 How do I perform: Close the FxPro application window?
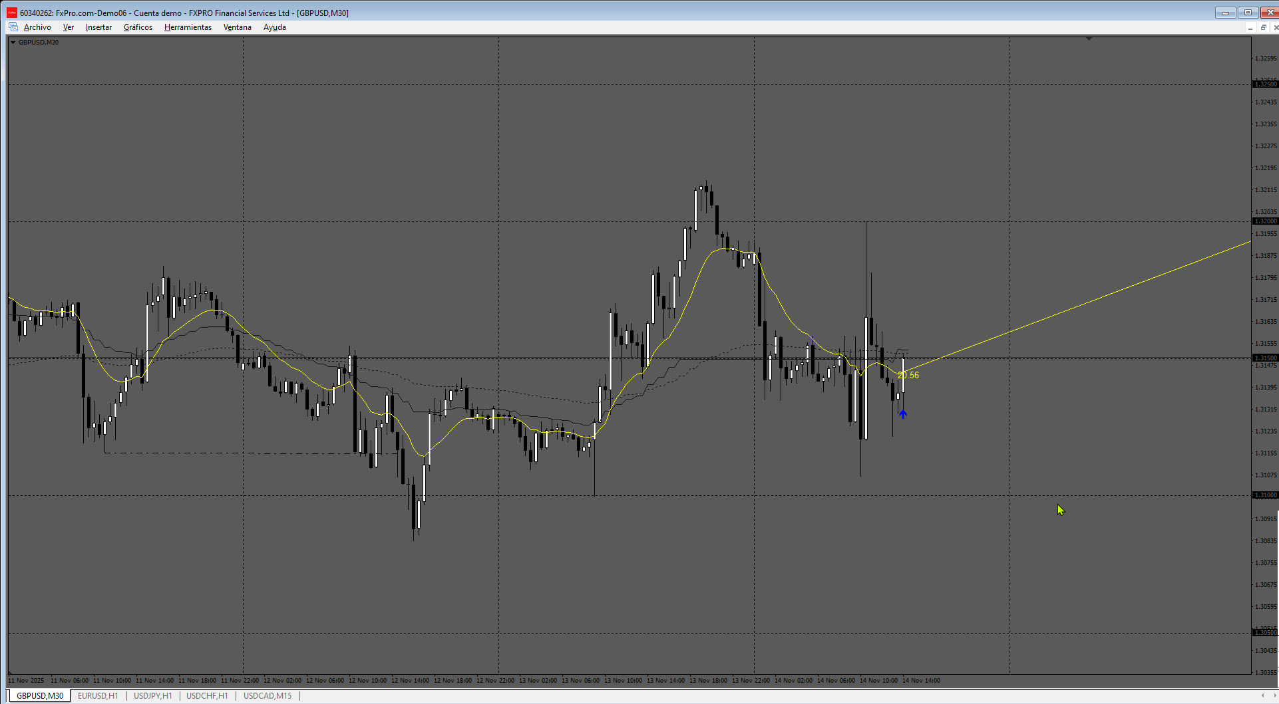[x=1269, y=13]
